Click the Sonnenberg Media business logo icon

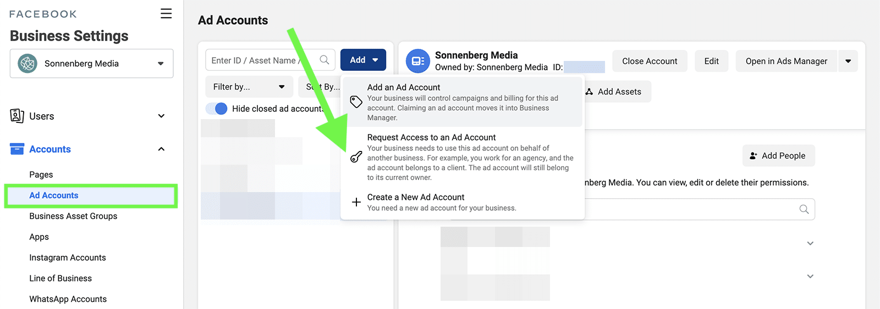(x=28, y=63)
